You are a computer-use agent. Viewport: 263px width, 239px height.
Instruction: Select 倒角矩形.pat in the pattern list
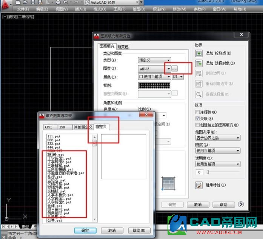[x=58, y=213]
